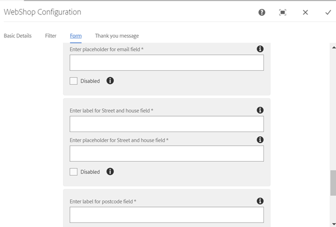336x227 pixels.
Task: Show info for postcode label field
Action: [260, 201]
